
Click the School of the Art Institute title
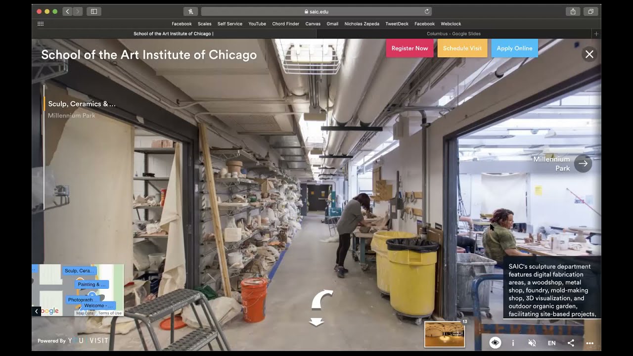pos(149,55)
